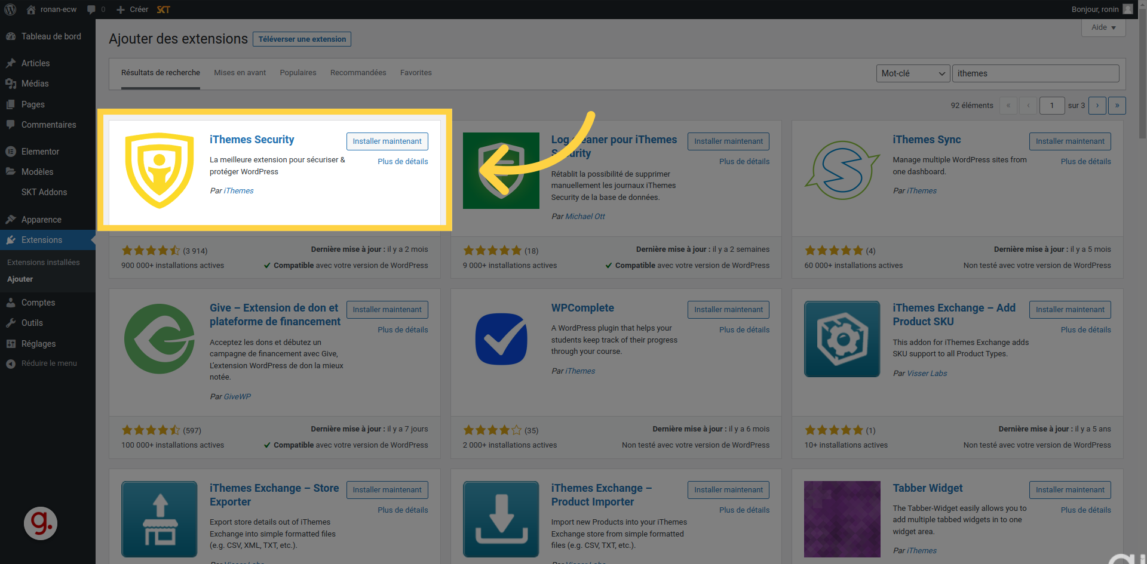This screenshot has width=1147, height=564.
Task: Open Apparence brush icon
Action: pos(11,220)
